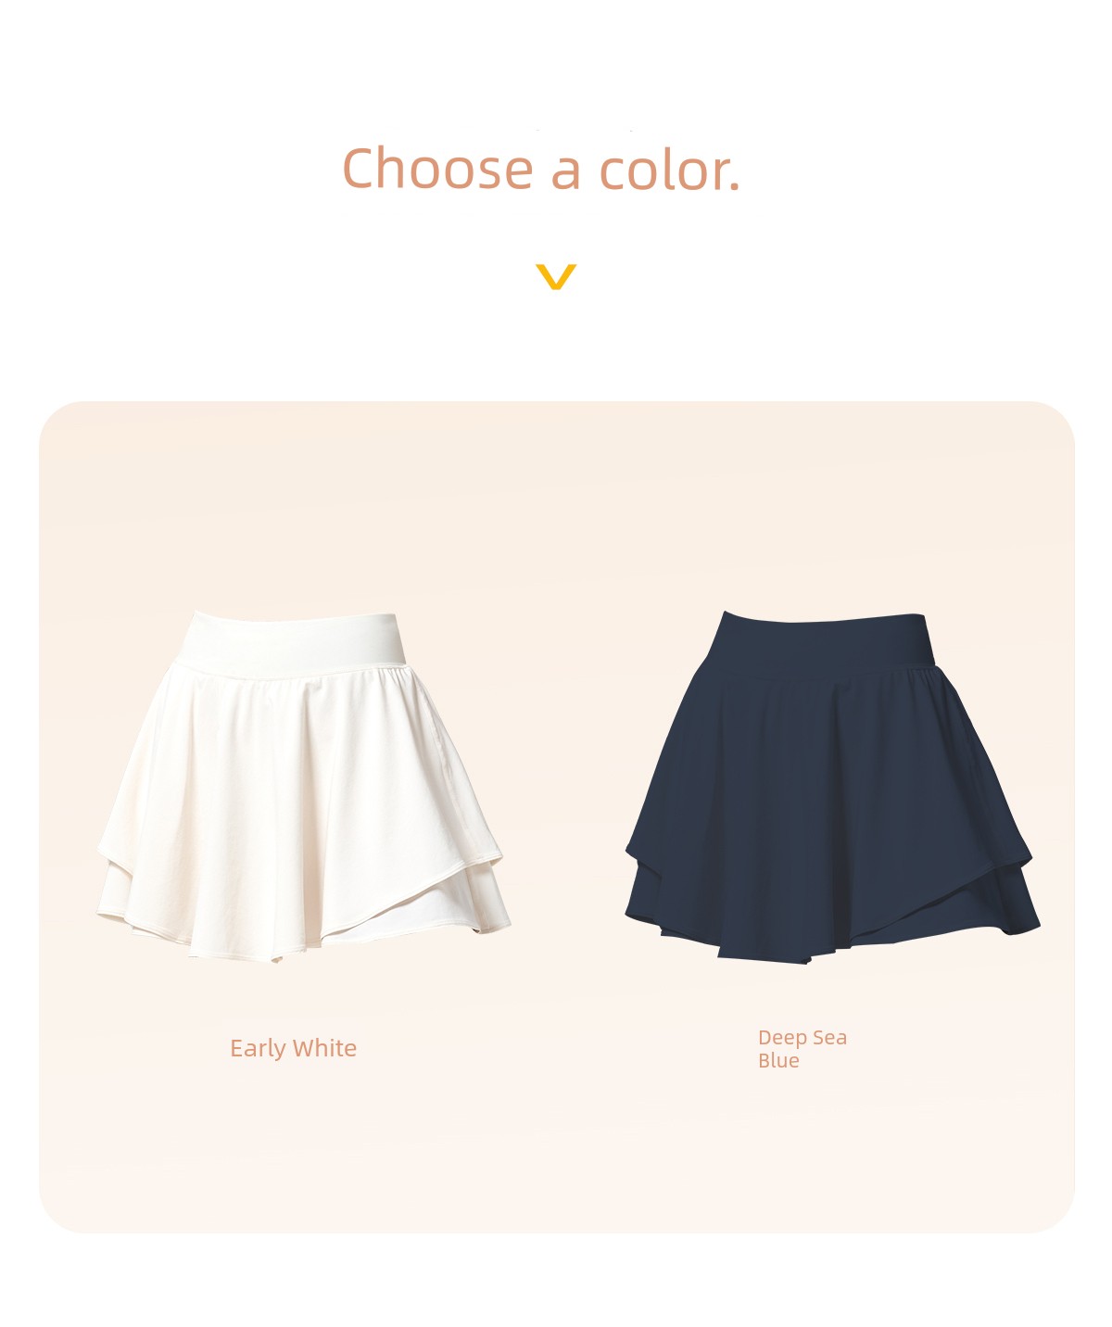The height and width of the screenshot is (1327, 1112).
Task: Click the word "Early" under the white skirt
Action: [258, 1049]
